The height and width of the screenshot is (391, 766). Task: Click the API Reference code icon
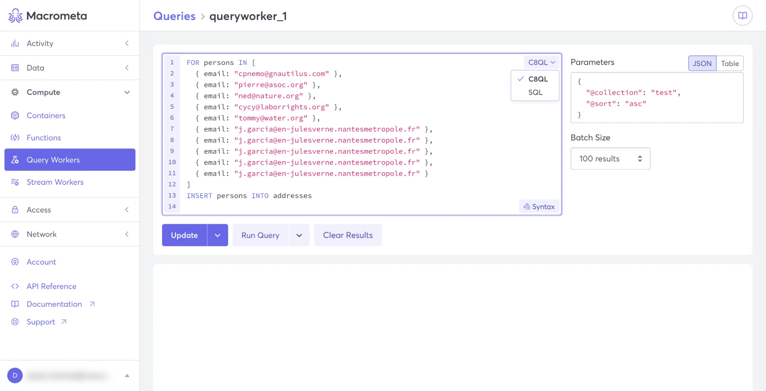point(15,286)
